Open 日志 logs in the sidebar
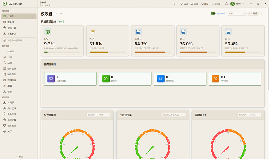 [19, 57]
